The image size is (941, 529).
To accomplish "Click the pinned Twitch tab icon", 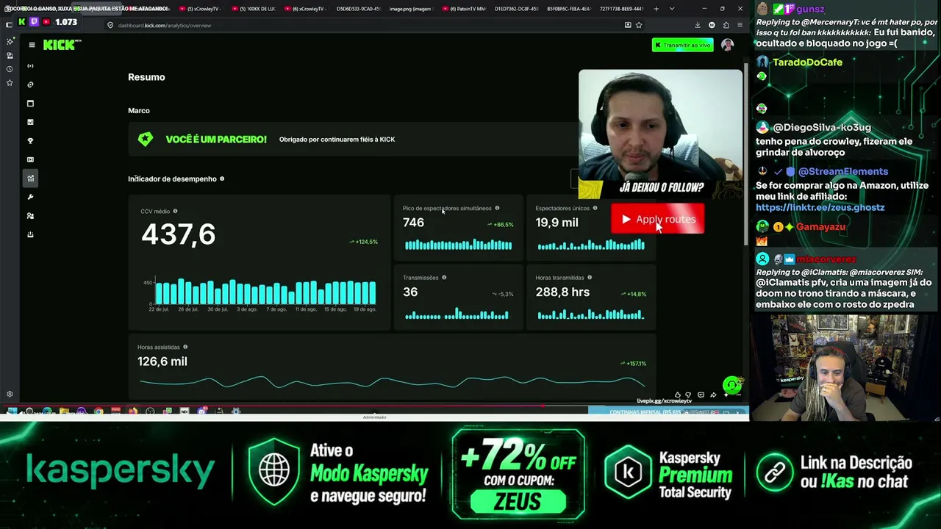I will (x=34, y=22).
